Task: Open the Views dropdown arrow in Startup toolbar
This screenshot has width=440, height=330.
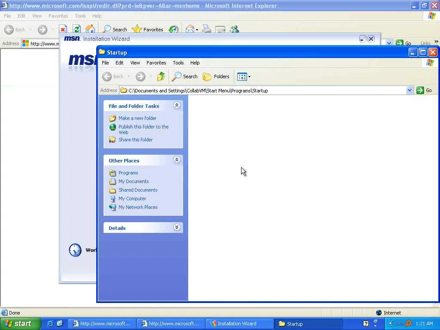Action: click(x=249, y=76)
